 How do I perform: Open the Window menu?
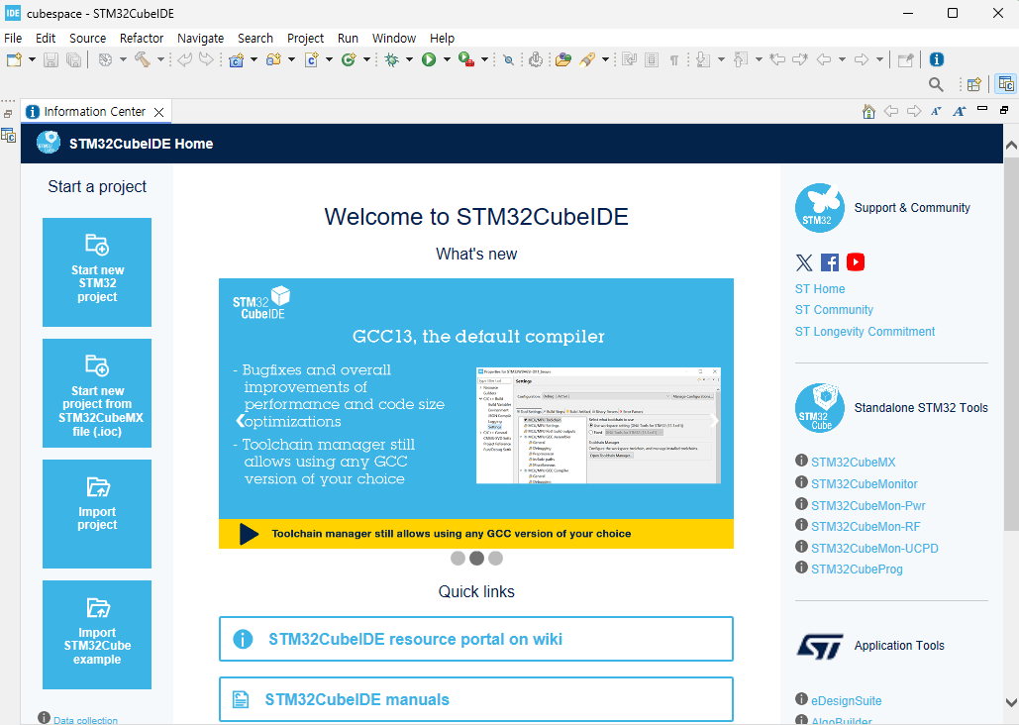394,39
